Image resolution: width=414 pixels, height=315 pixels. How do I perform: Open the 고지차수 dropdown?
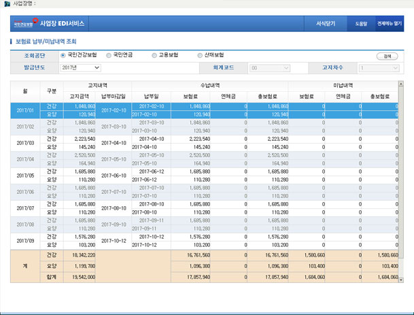click(379, 68)
